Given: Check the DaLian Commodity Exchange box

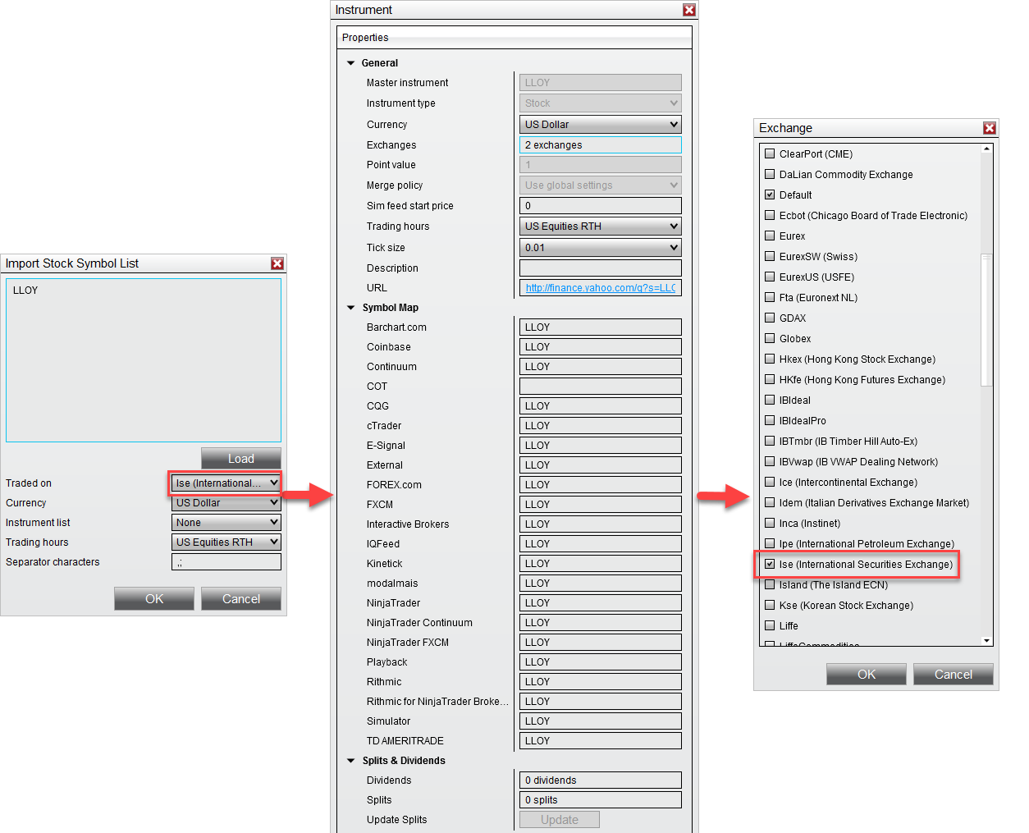Looking at the screenshot, I should coord(770,174).
